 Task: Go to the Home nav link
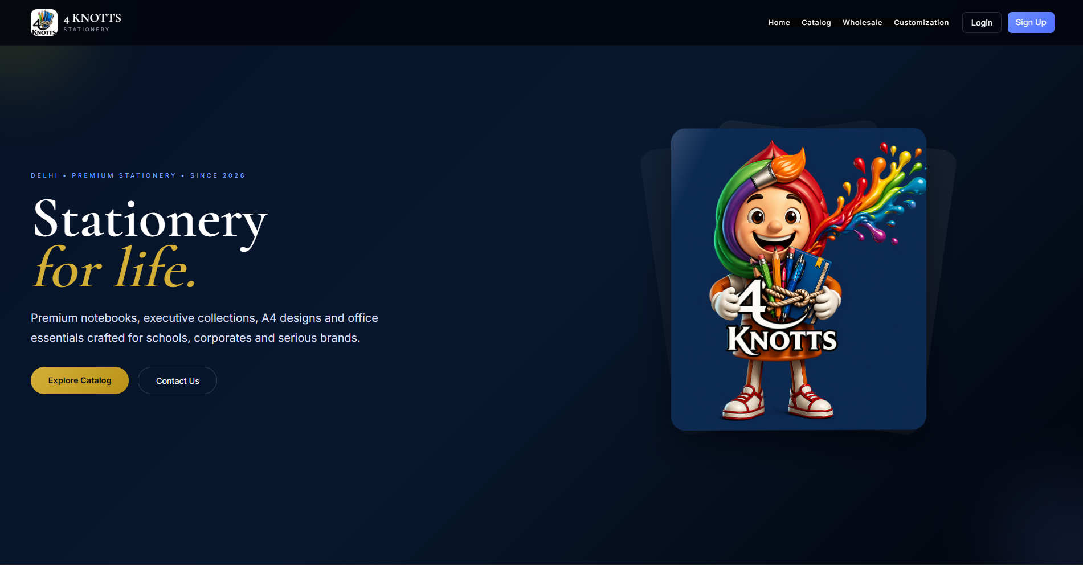[x=779, y=23]
